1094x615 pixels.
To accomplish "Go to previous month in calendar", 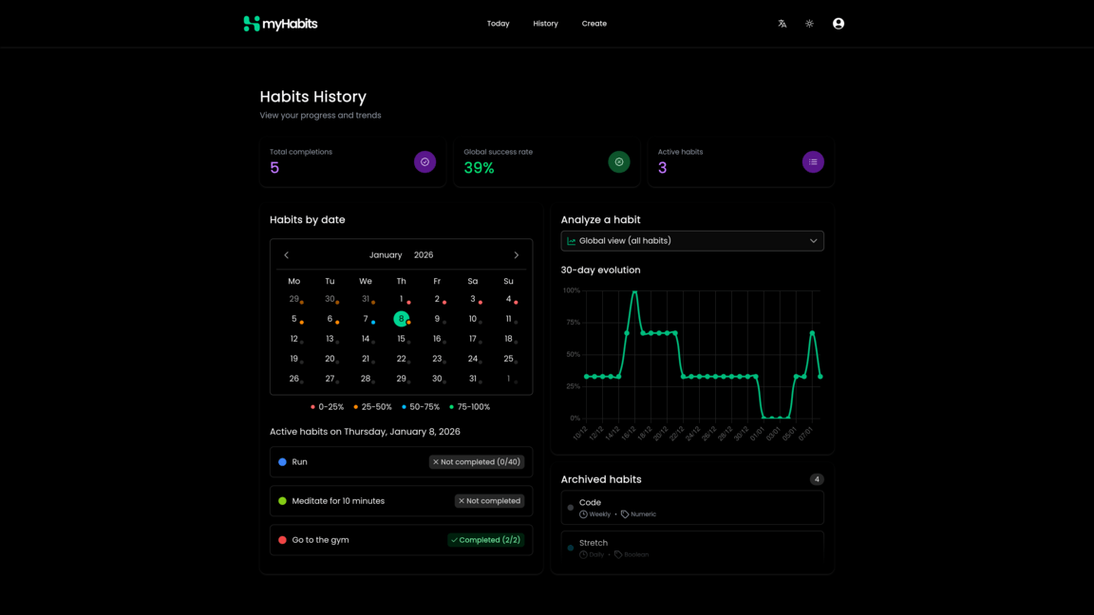I will click(287, 255).
